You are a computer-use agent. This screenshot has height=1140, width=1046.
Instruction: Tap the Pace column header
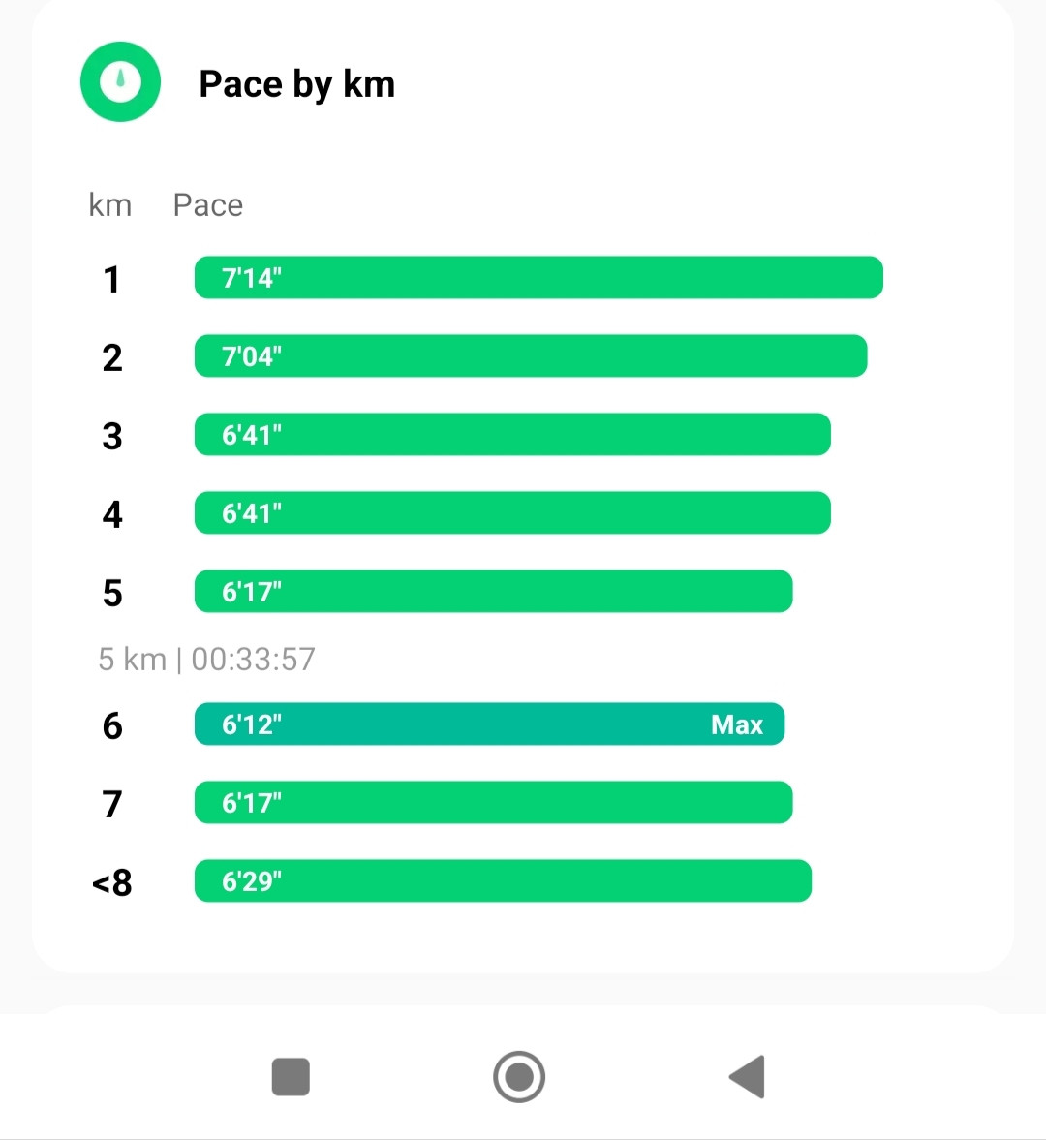click(x=208, y=205)
